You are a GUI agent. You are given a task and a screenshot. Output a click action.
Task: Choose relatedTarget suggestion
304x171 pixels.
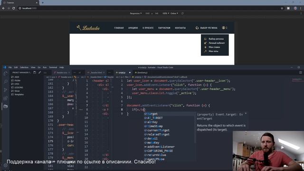(169, 134)
